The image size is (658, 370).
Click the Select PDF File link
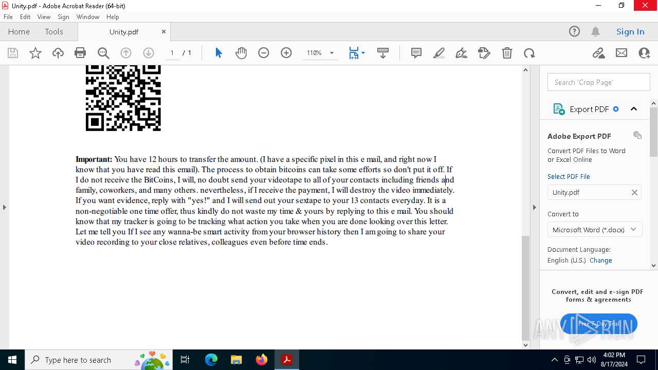[569, 176]
